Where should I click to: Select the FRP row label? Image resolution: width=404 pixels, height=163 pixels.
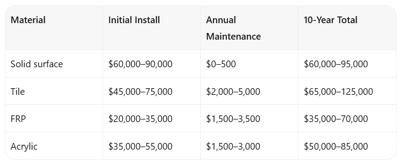18,119
